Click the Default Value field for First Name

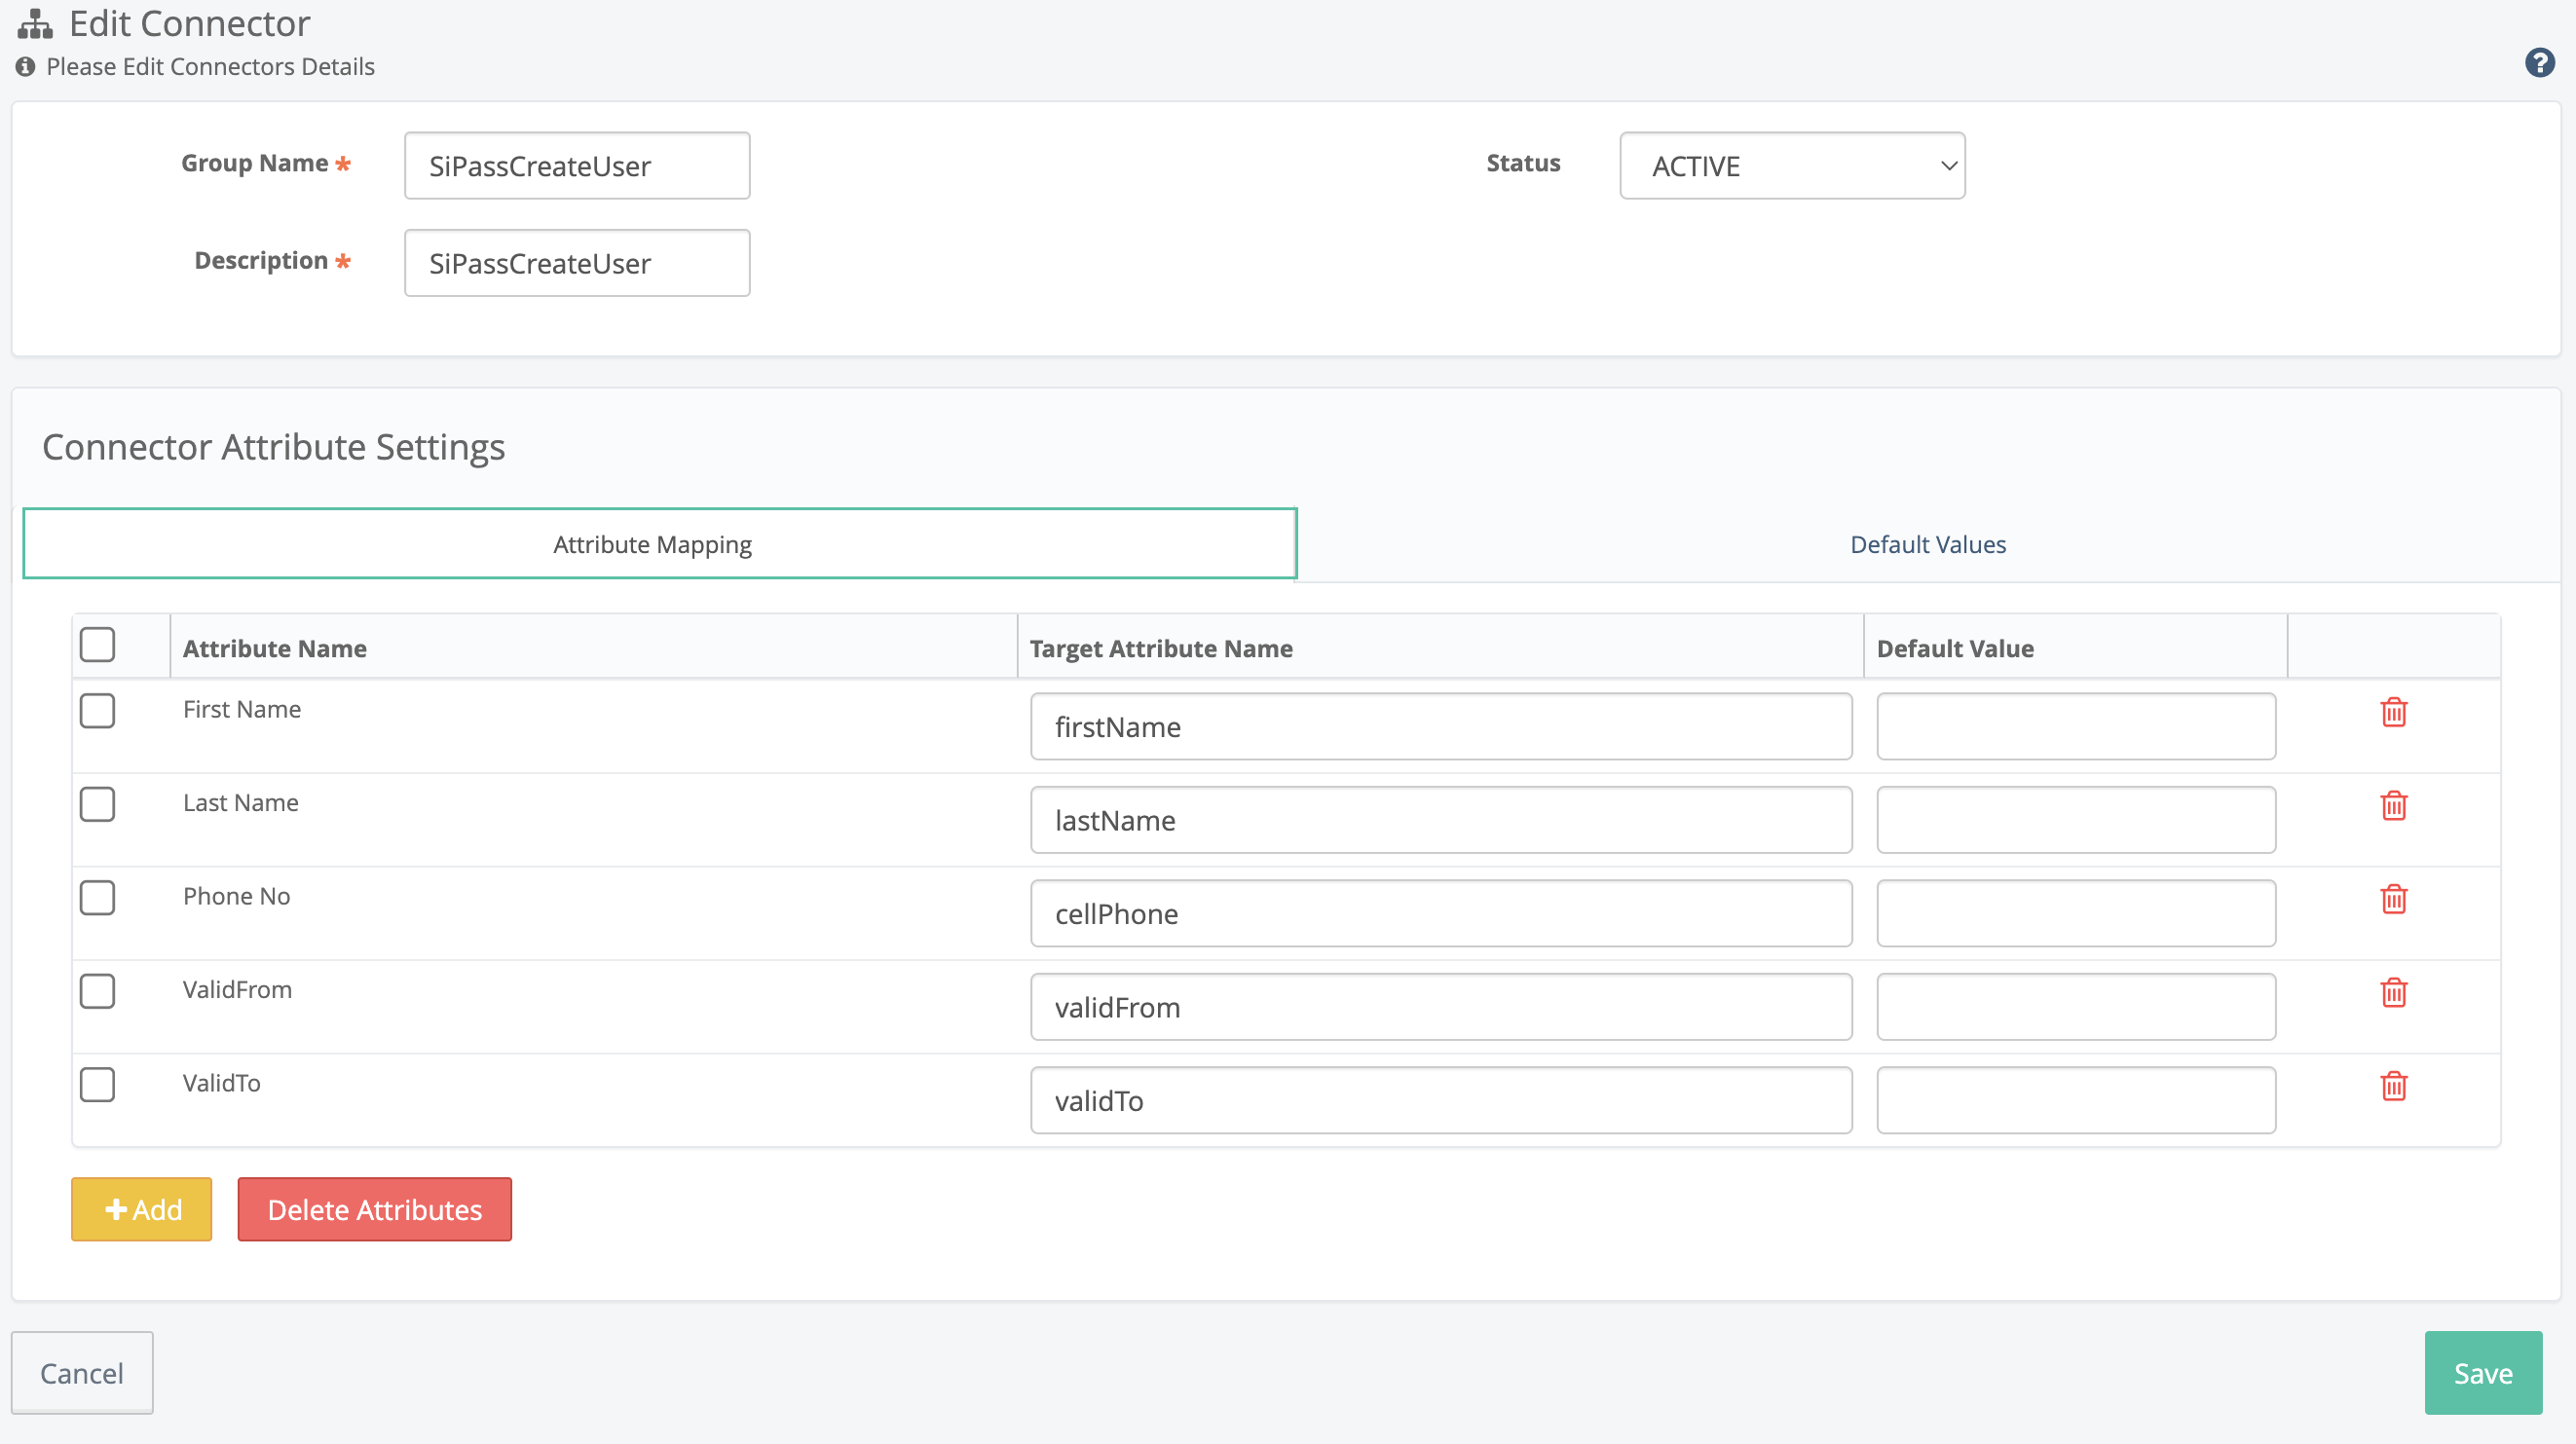click(2076, 726)
